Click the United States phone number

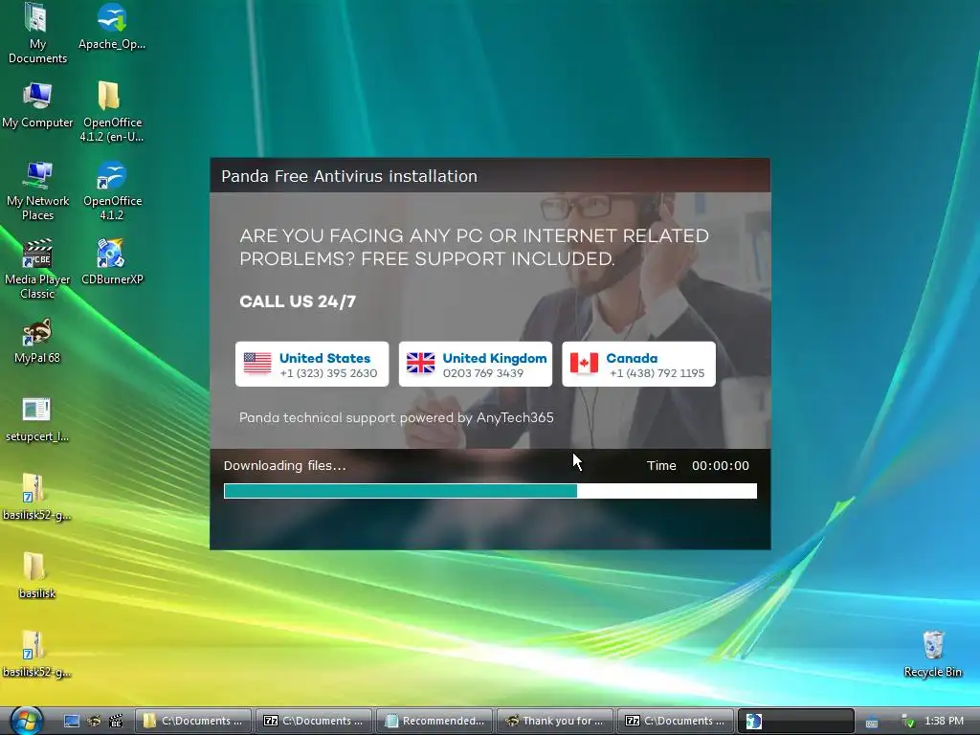point(328,373)
